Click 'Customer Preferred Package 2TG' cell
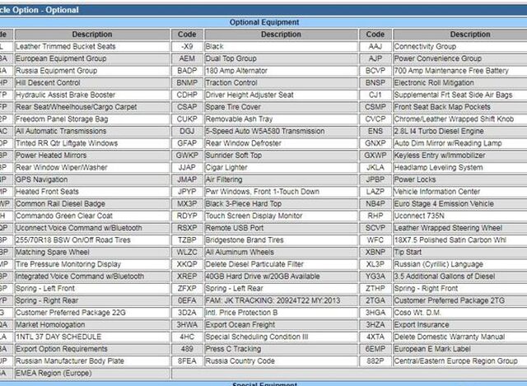 (460, 300)
